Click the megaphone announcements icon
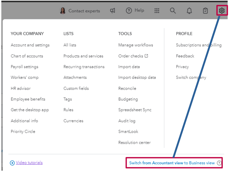 (113, 11)
